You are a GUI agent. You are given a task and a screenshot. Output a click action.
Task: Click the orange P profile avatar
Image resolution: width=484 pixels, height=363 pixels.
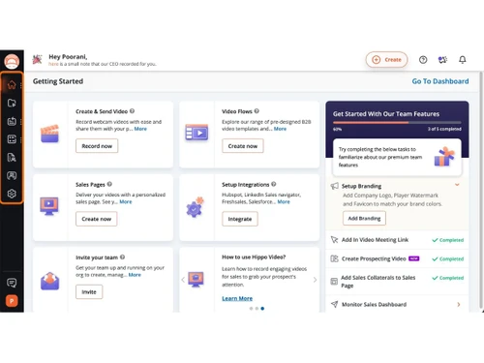point(12,301)
